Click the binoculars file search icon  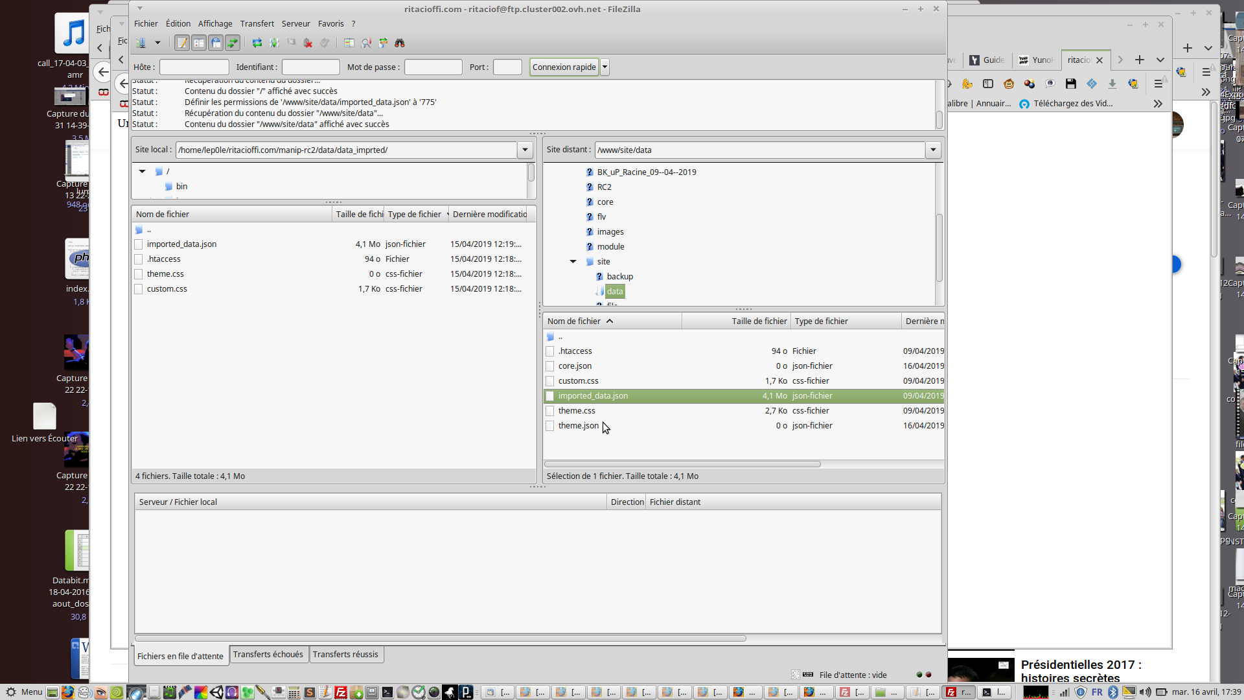coord(400,43)
